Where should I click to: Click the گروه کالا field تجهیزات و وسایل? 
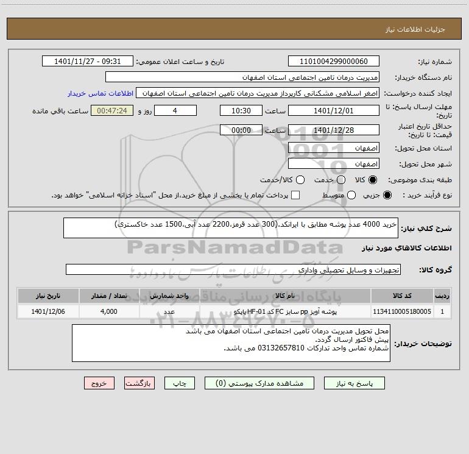pos(233,269)
